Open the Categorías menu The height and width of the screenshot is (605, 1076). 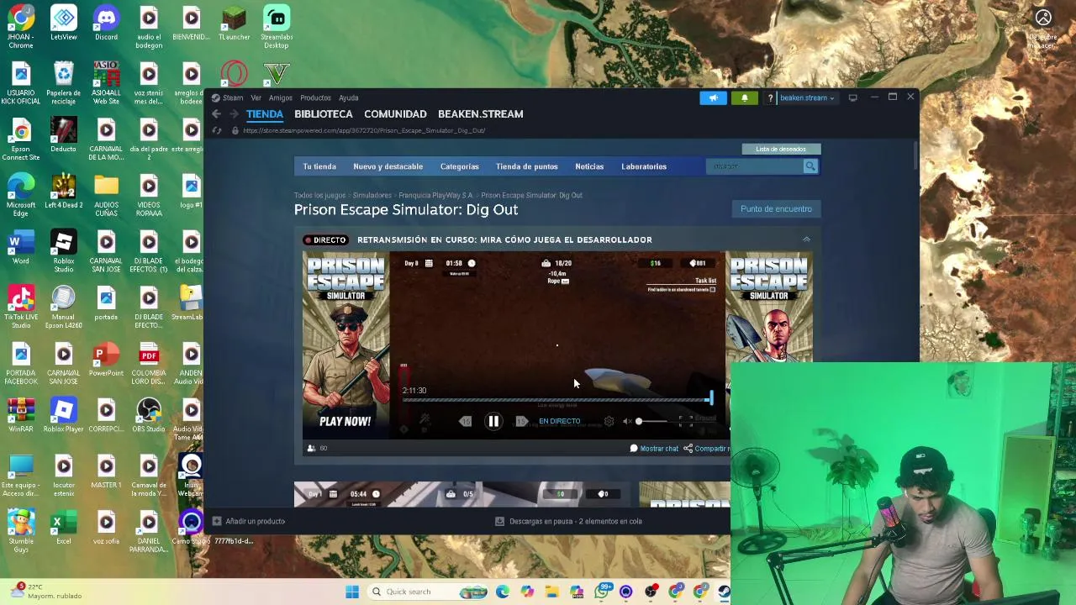[x=459, y=166]
